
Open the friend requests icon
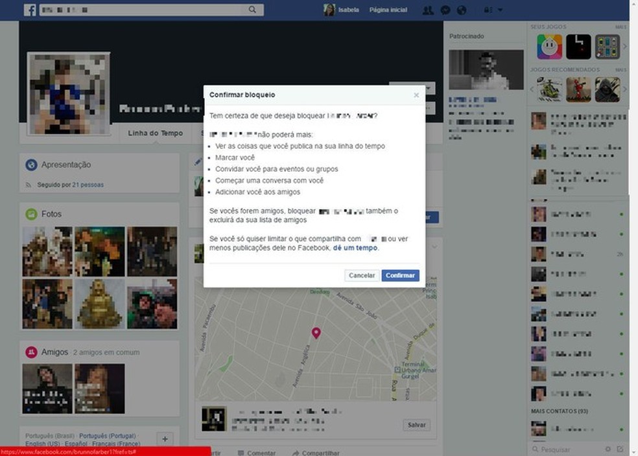(x=428, y=10)
